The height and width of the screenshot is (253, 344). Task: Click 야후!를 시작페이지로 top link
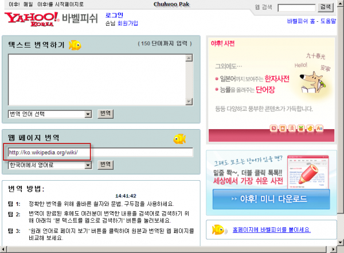(x=60, y=5)
